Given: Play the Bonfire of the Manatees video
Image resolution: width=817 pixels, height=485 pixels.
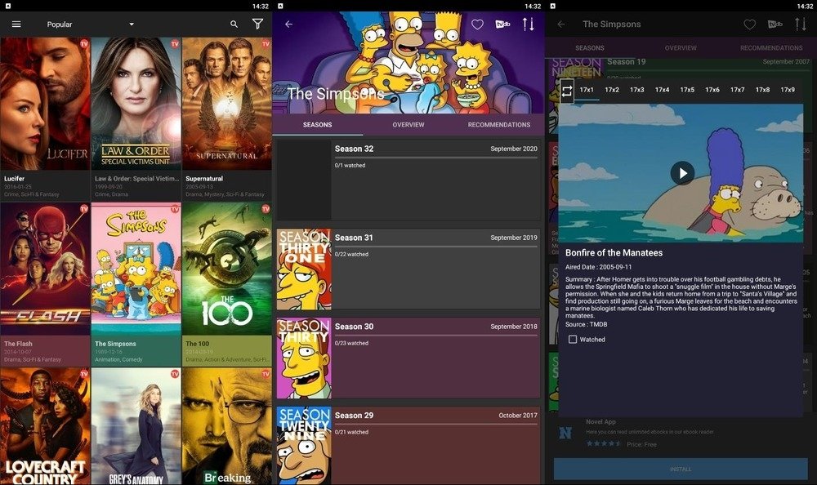Looking at the screenshot, I should click(x=682, y=173).
